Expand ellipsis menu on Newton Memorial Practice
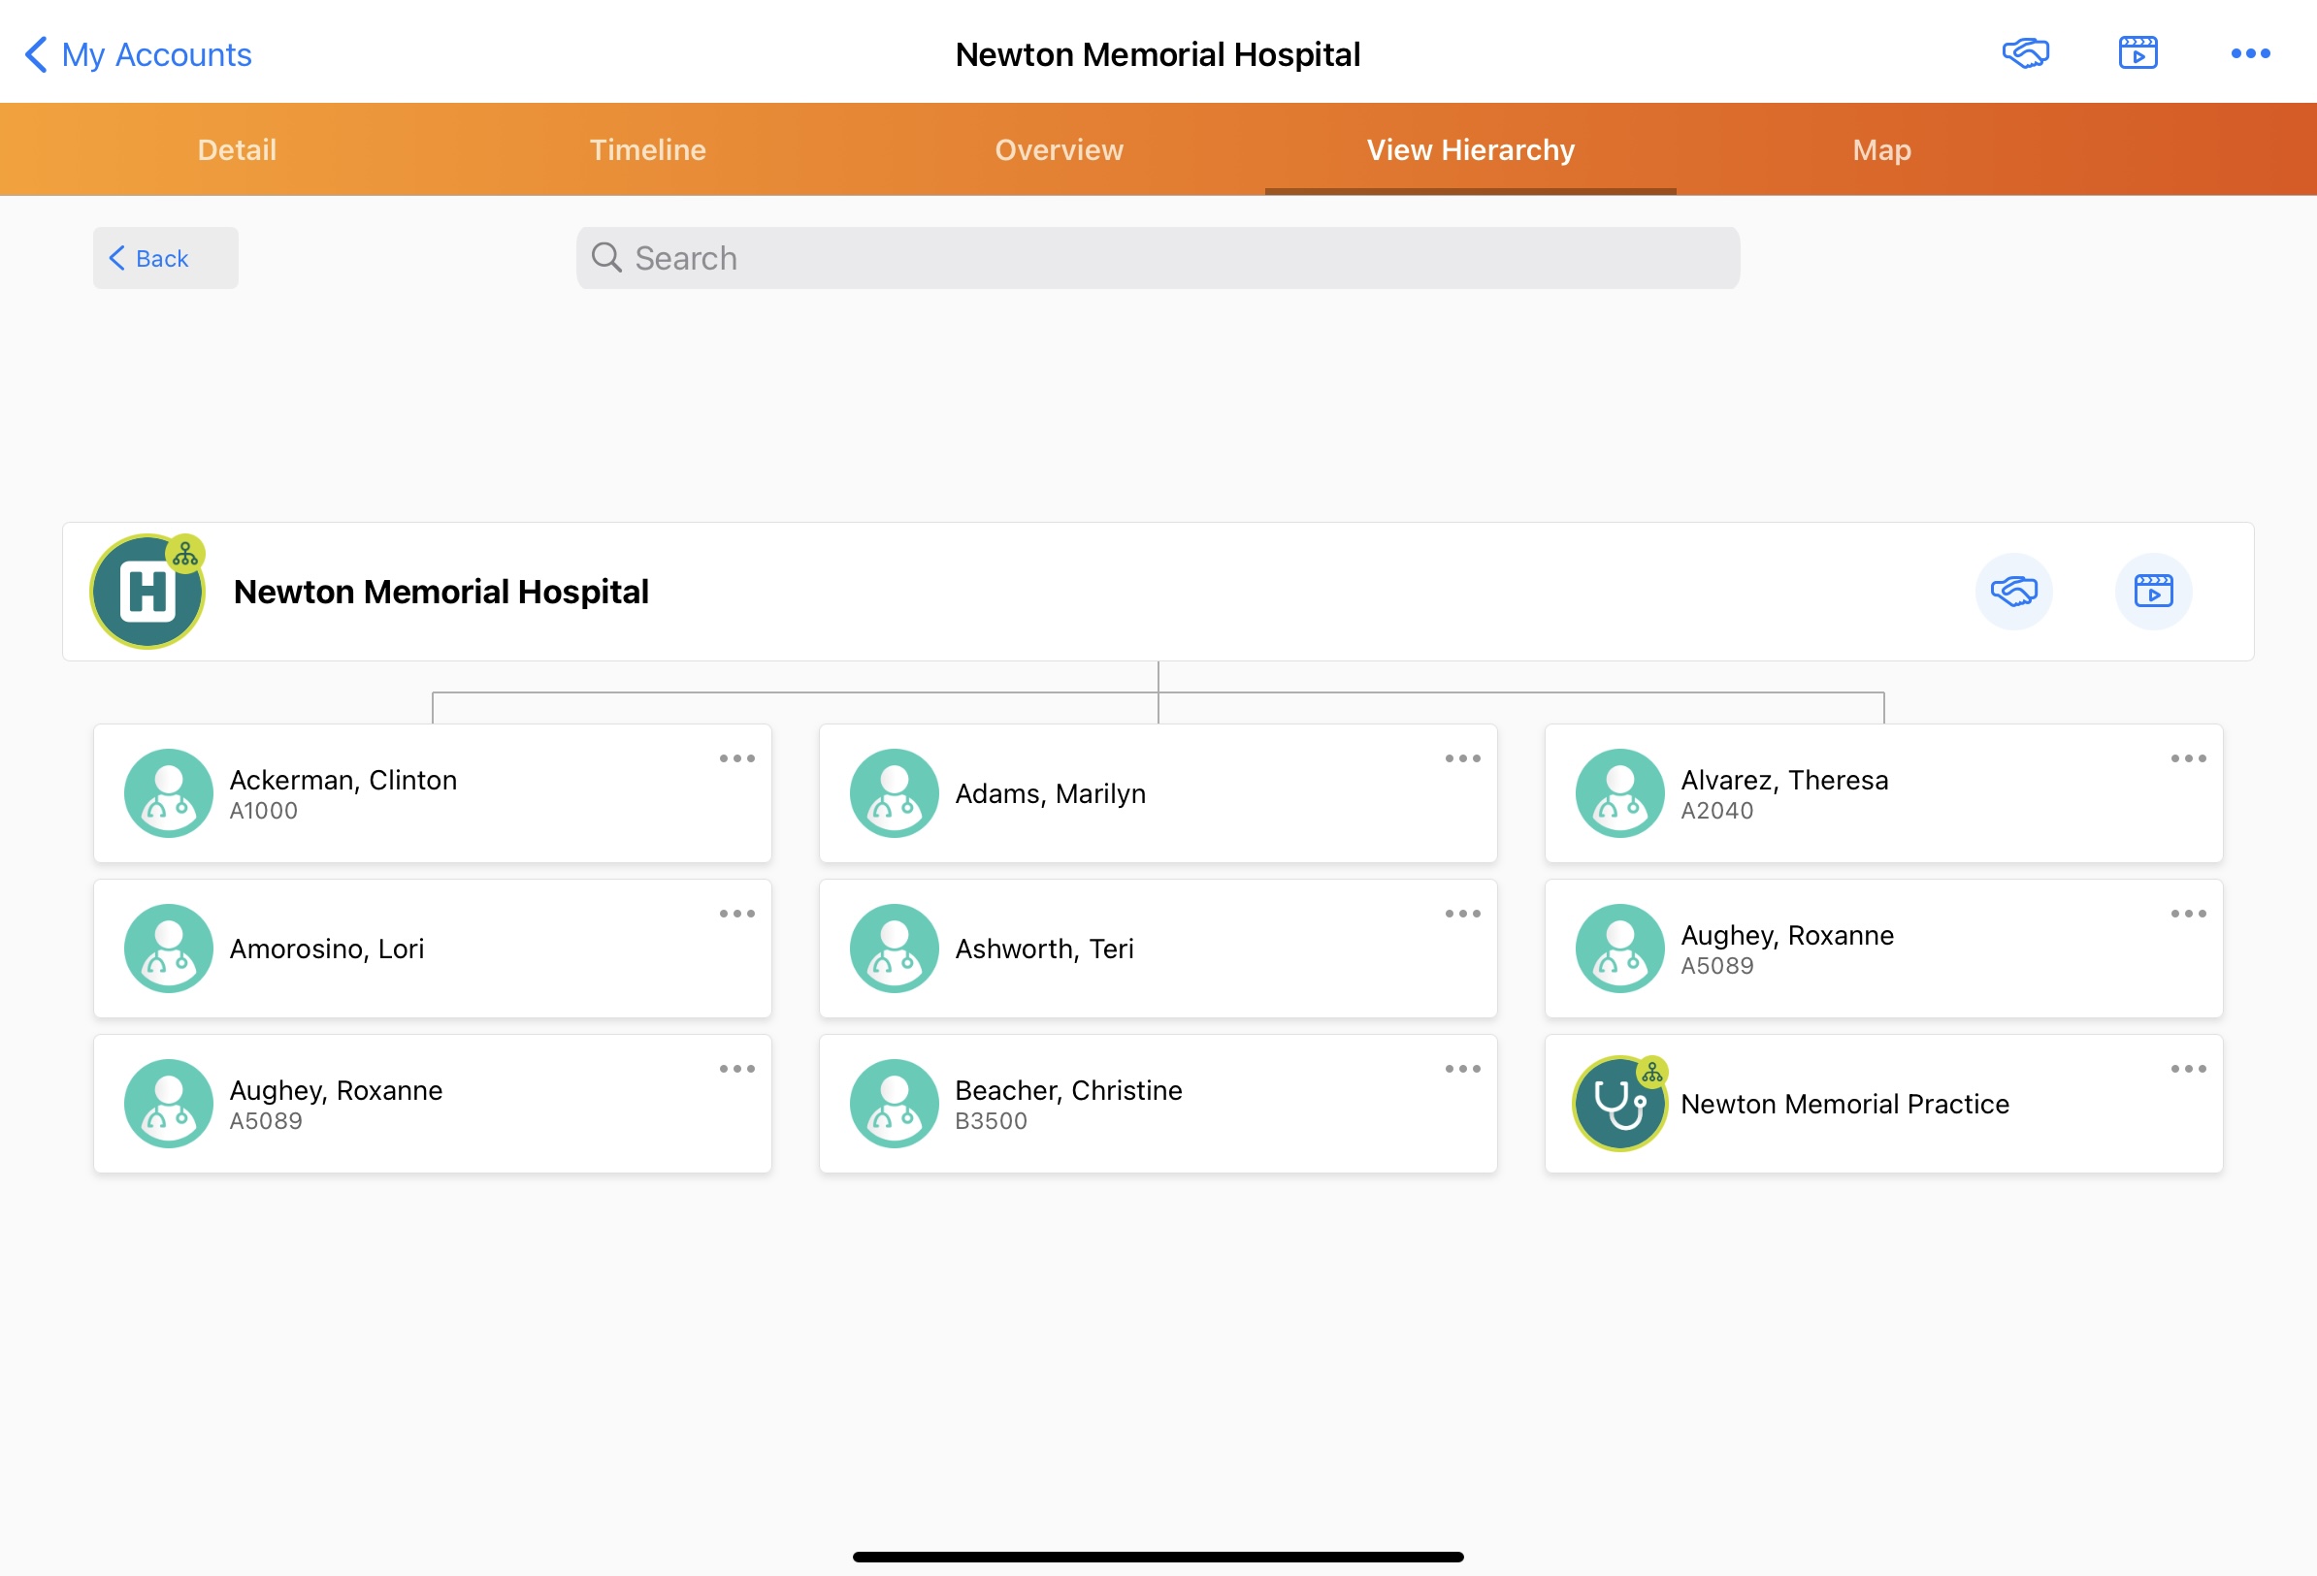Screen dimensions: 2317x1576 coord(2187,1069)
